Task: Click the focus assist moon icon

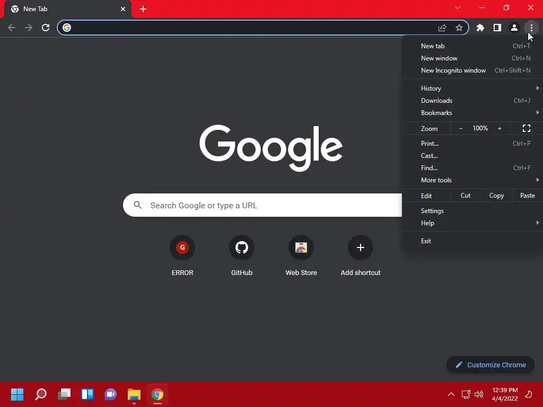Action: [529, 394]
